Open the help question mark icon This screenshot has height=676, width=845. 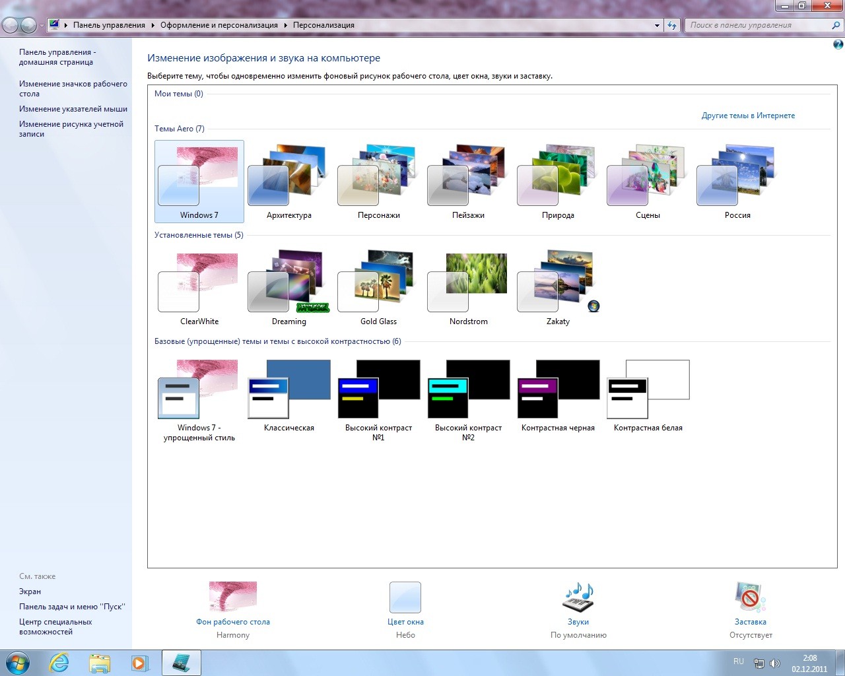[838, 45]
